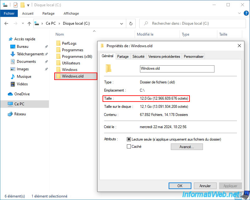Click the Réseau network icon
The width and height of the screenshot is (250, 200).
click(x=10, y=114)
